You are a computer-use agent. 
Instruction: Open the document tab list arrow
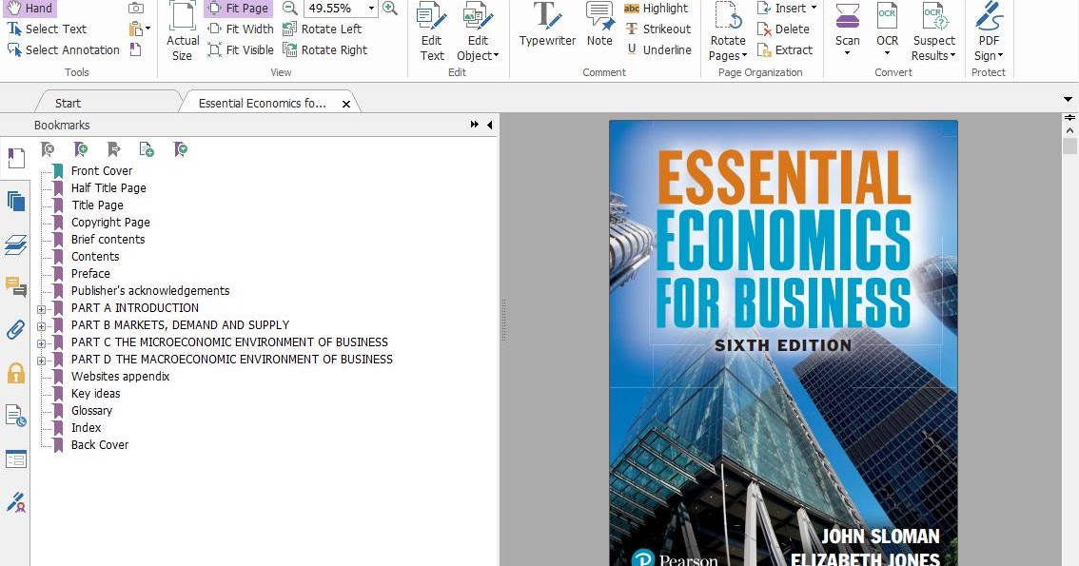tap(1068, 100)
